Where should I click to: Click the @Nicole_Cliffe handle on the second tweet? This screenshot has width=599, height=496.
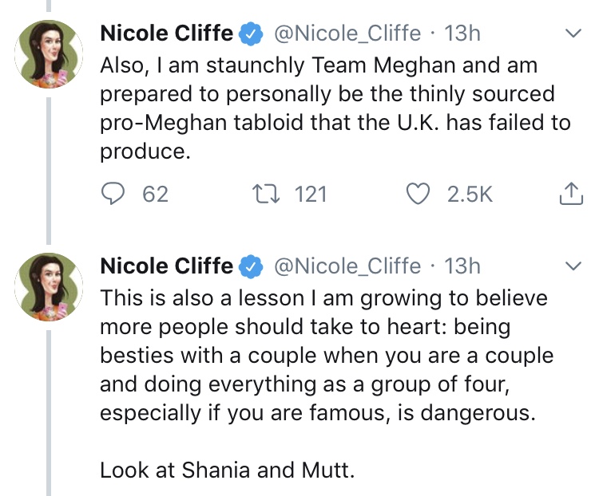coord(347,266)
